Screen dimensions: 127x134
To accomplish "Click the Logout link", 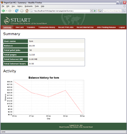I will point(122,27).
